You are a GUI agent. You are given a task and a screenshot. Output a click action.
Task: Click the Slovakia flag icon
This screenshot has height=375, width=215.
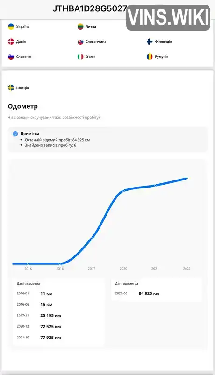coord(80,42)
